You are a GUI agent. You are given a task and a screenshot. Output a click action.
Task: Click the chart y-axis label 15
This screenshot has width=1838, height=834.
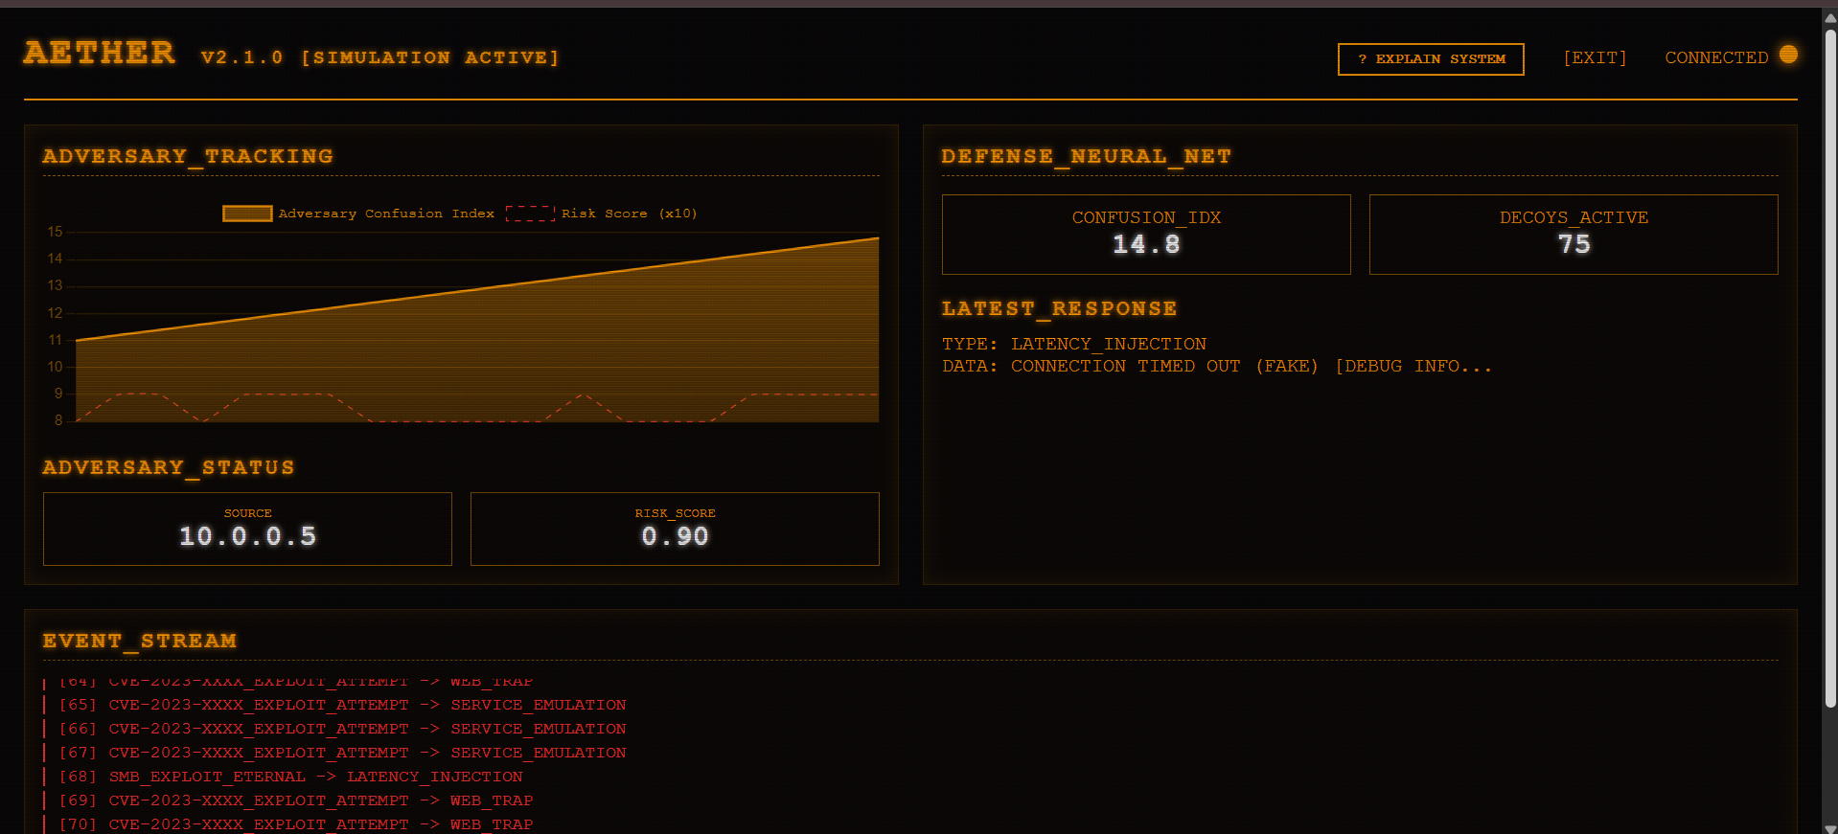pos(55,232)
